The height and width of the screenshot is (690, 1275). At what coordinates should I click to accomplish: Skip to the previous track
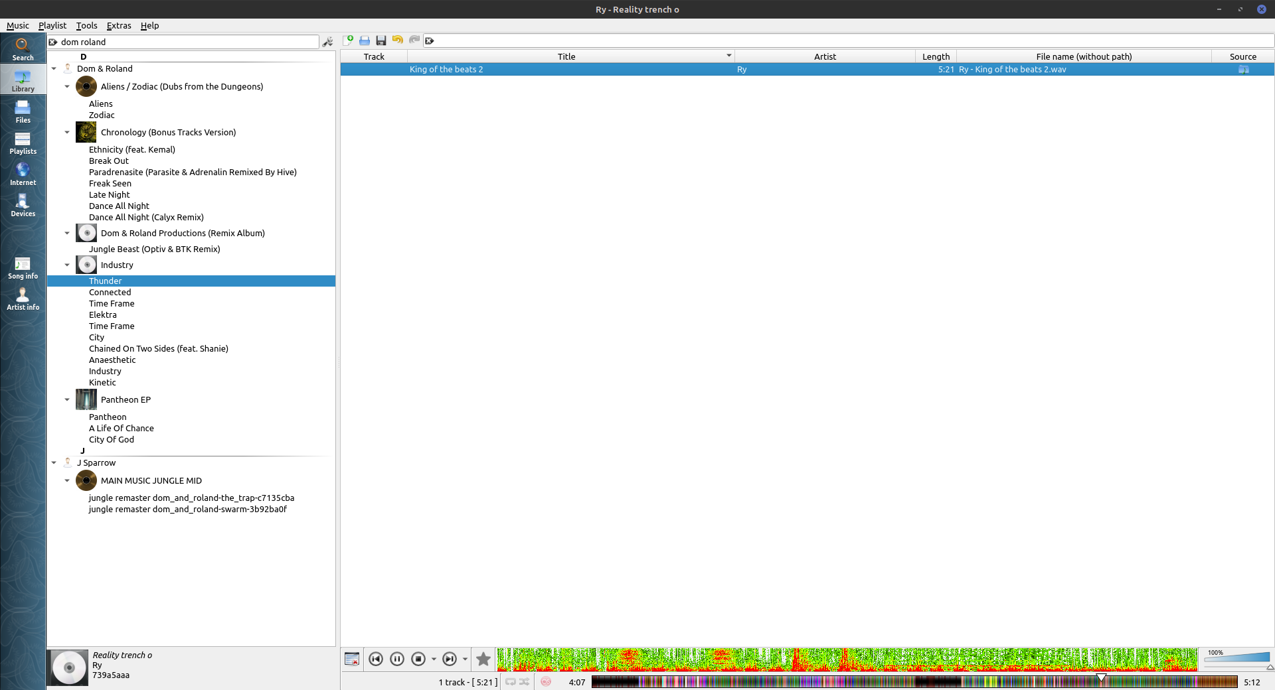[x=376, y=659]
